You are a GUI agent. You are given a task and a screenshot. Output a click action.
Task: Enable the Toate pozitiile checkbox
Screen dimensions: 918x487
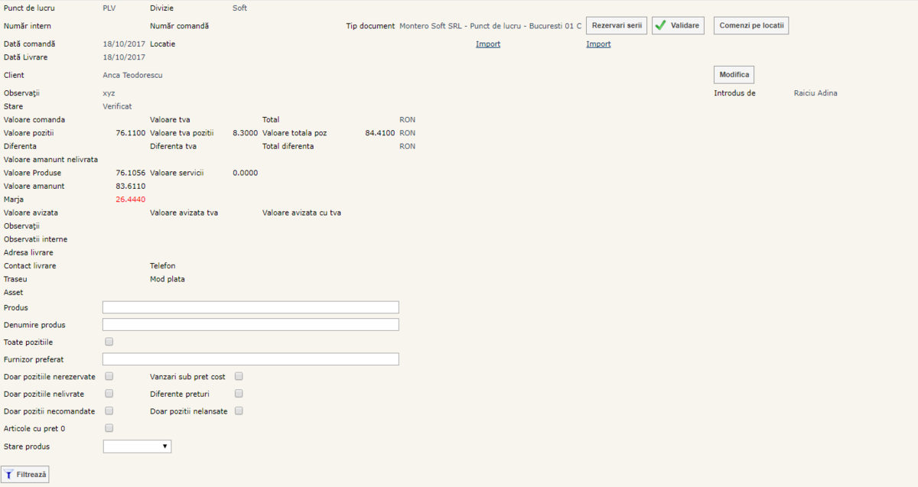[109, 342]
